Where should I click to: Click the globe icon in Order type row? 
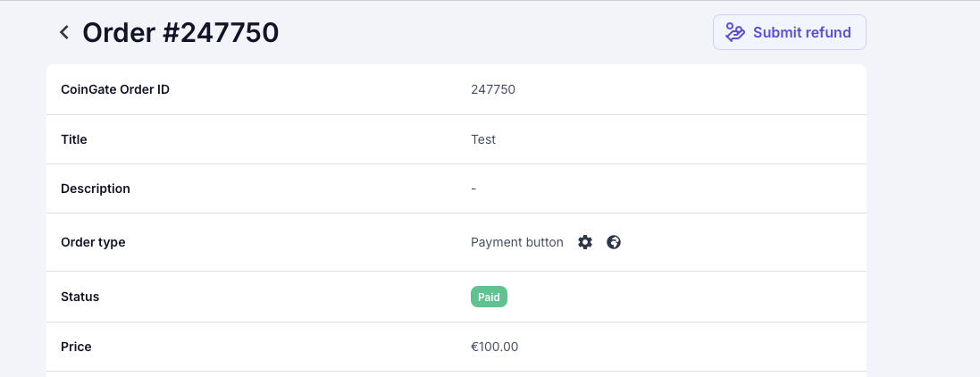click(614, 242)
